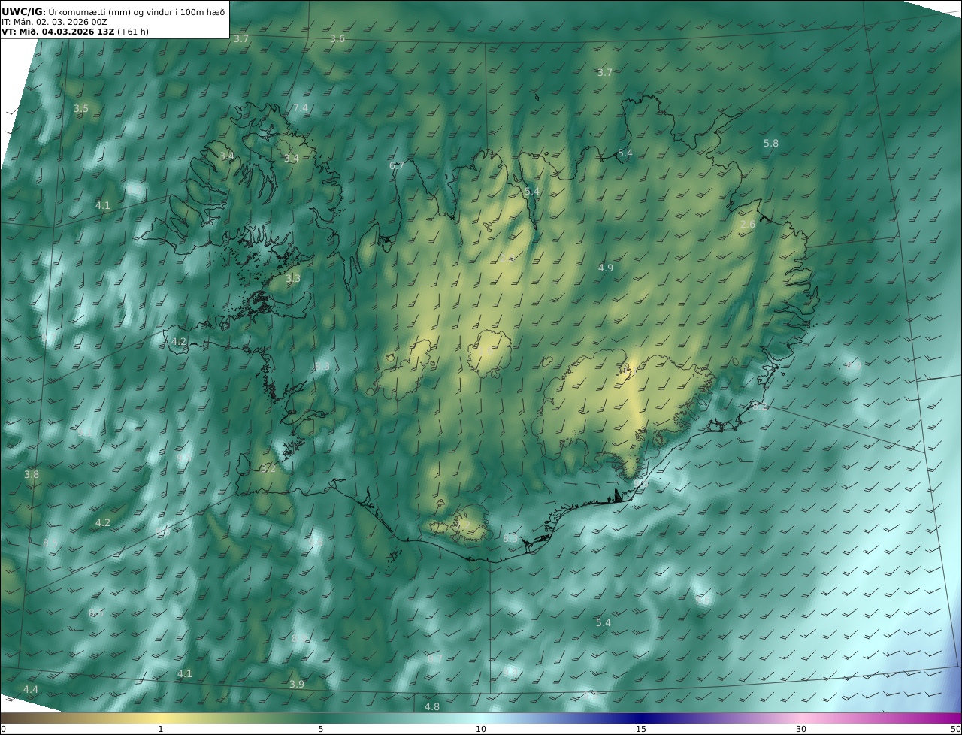The width and height of the screenshot is (962, 735).
Task: Click the '4.9' value label on the map
Action: tap(606, 268)
